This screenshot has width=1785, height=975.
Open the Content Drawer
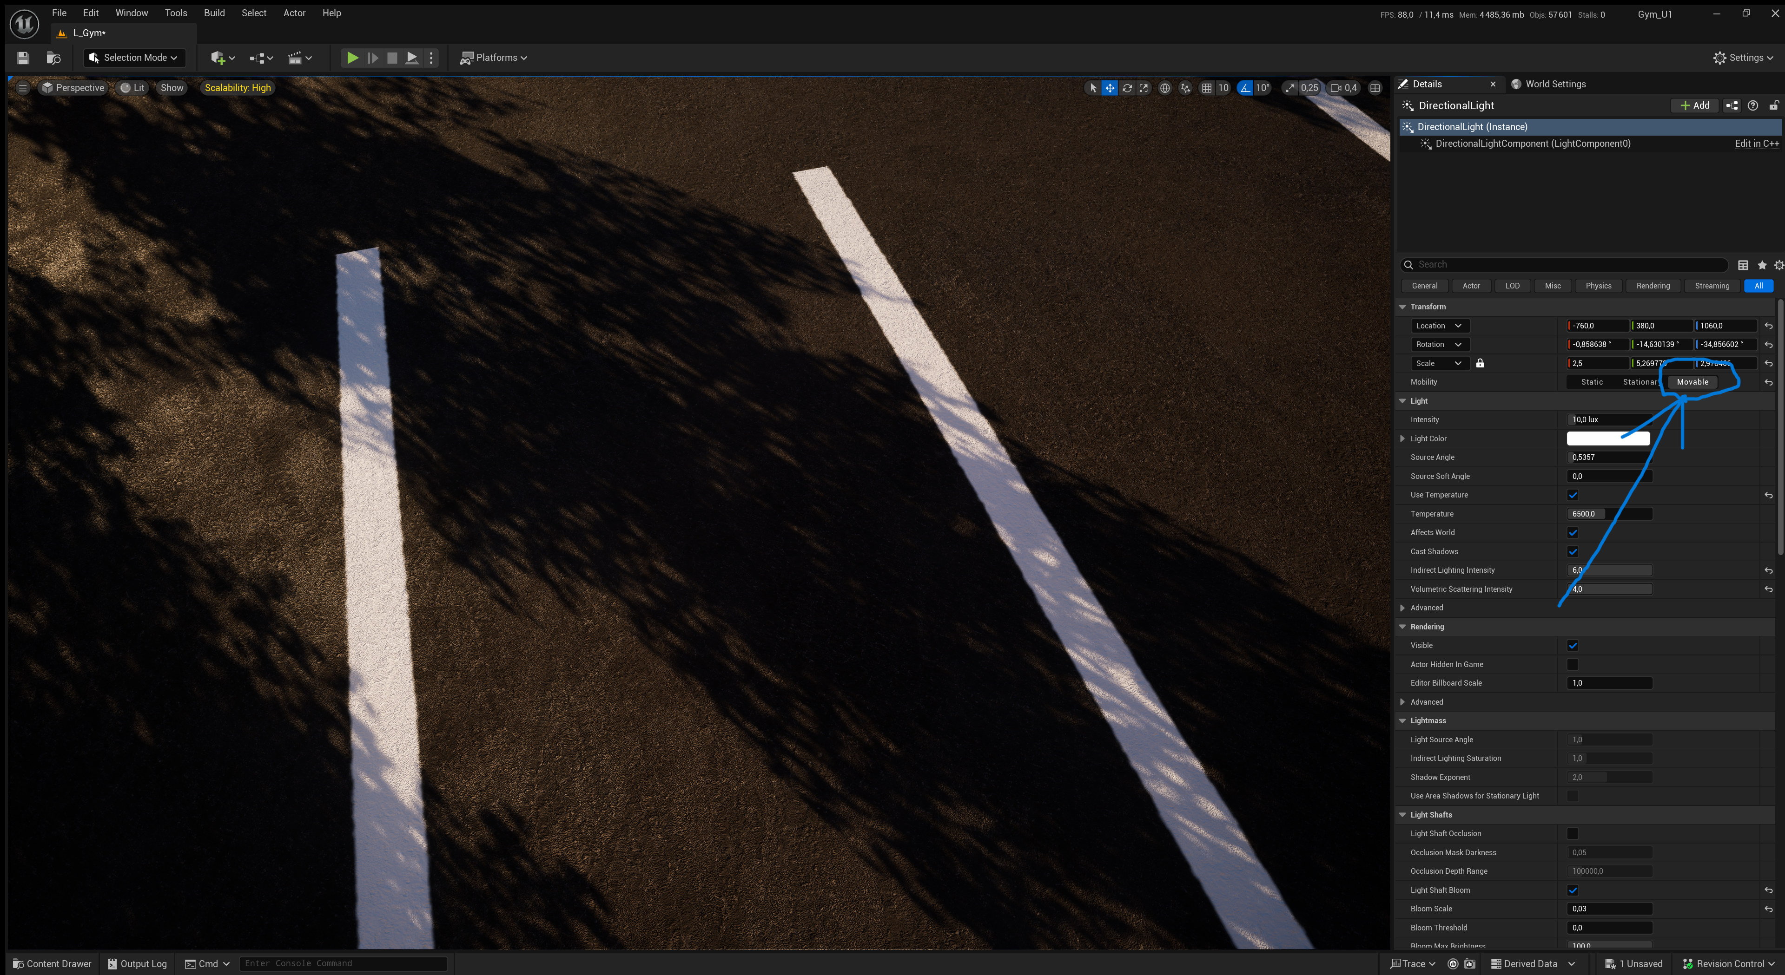(51, 963)
